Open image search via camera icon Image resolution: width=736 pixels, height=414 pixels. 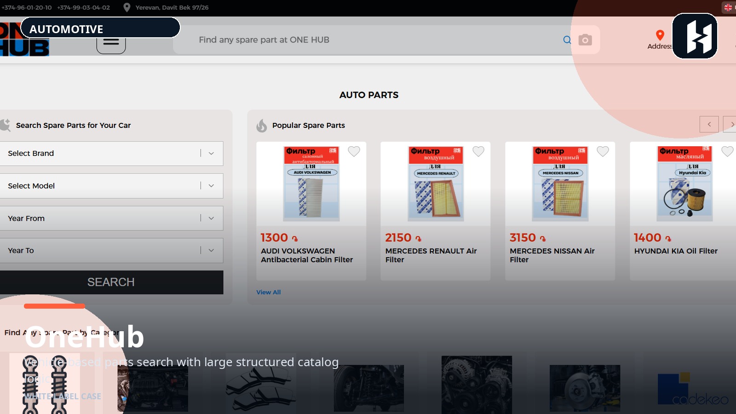(x=585, y=40)
